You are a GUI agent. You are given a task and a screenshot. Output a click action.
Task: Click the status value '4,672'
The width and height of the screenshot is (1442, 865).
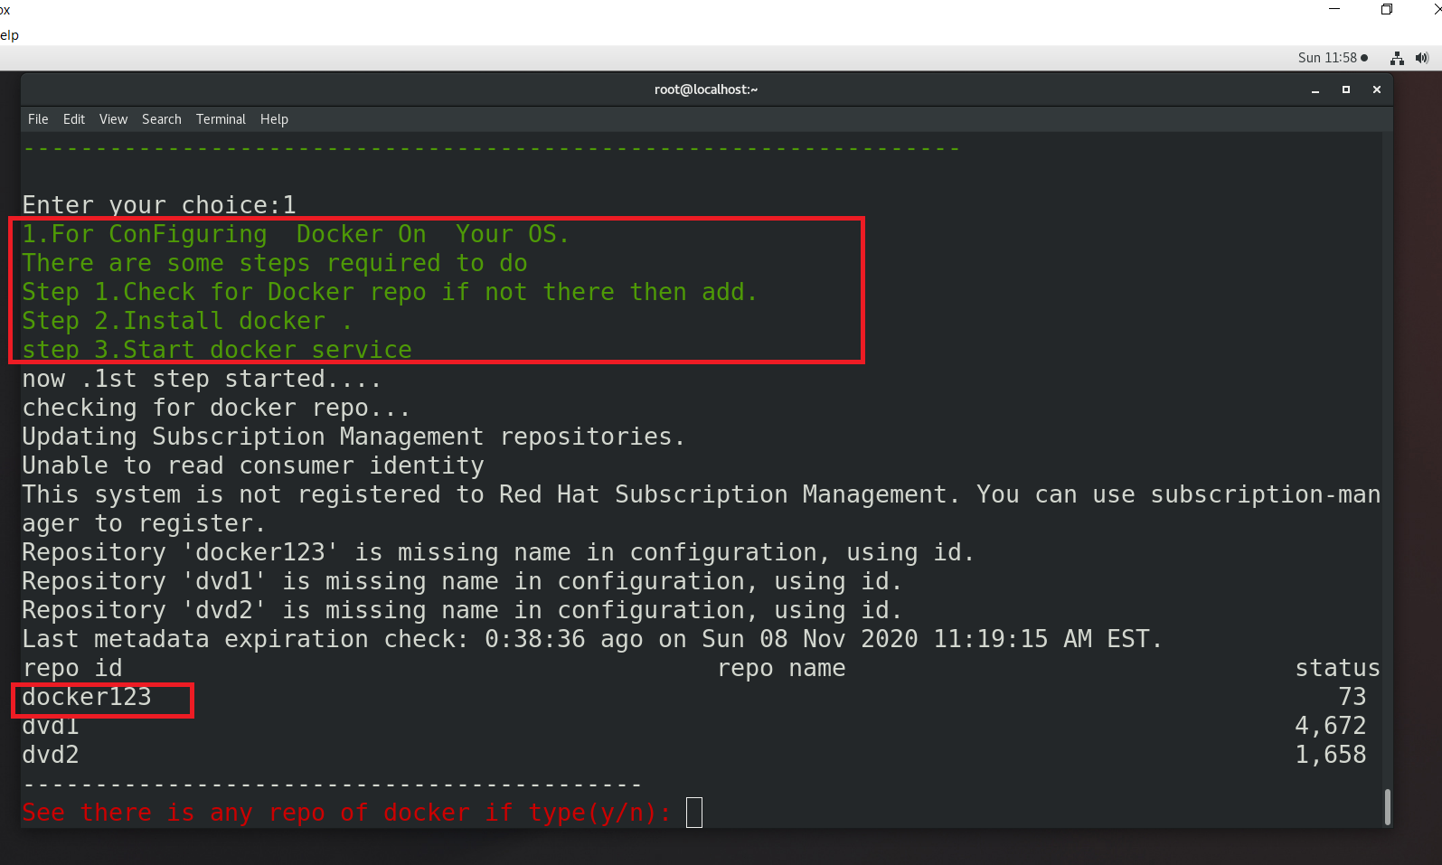1330,726
